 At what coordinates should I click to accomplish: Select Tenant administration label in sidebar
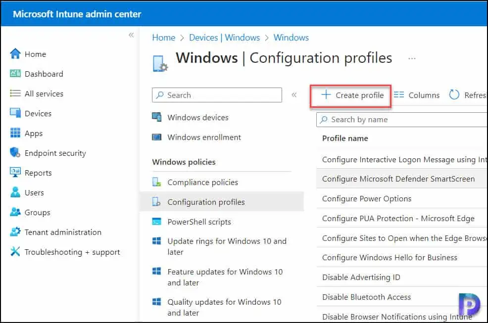pyautogui.click(x=63, y=232)
